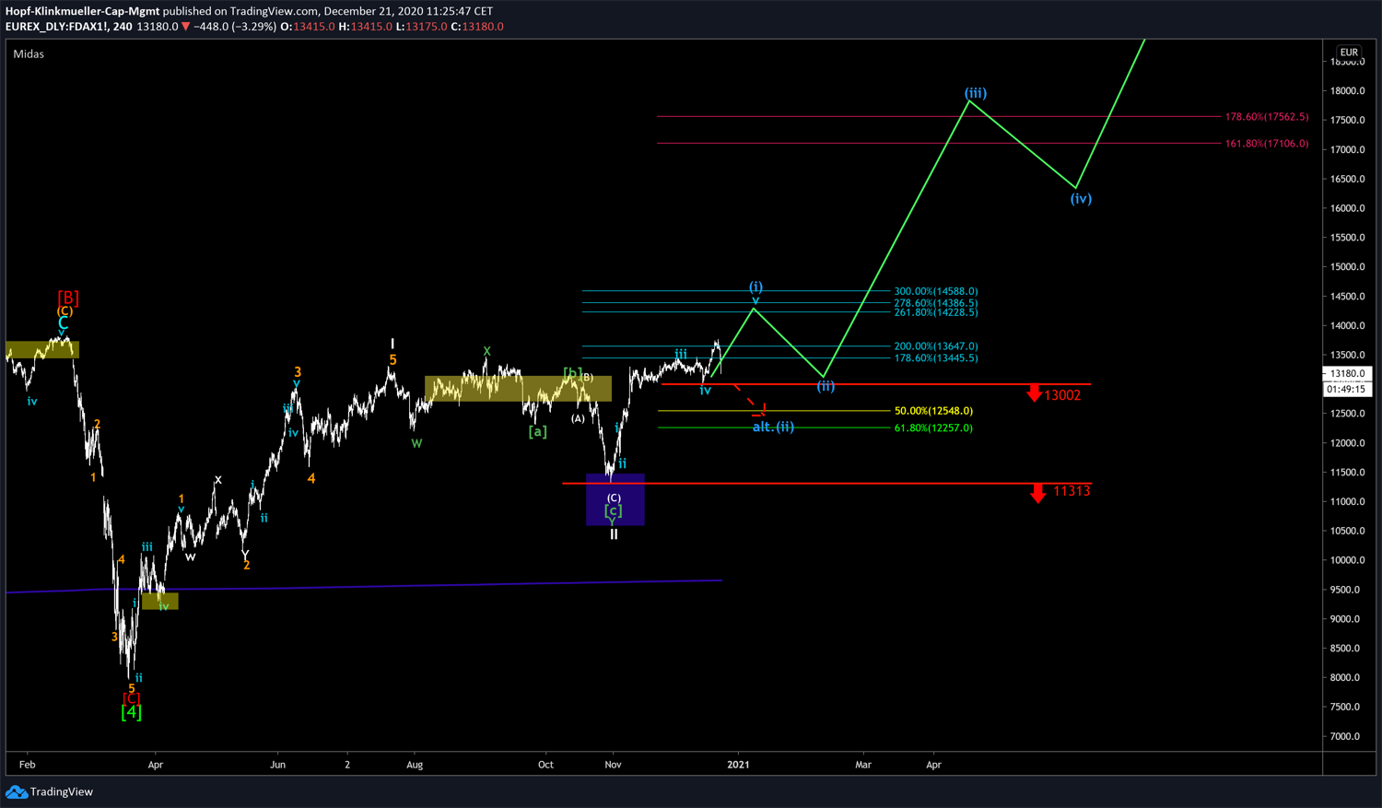Select the 278.60%(14386.5) Fibonacci label

(x=936, y=303)
